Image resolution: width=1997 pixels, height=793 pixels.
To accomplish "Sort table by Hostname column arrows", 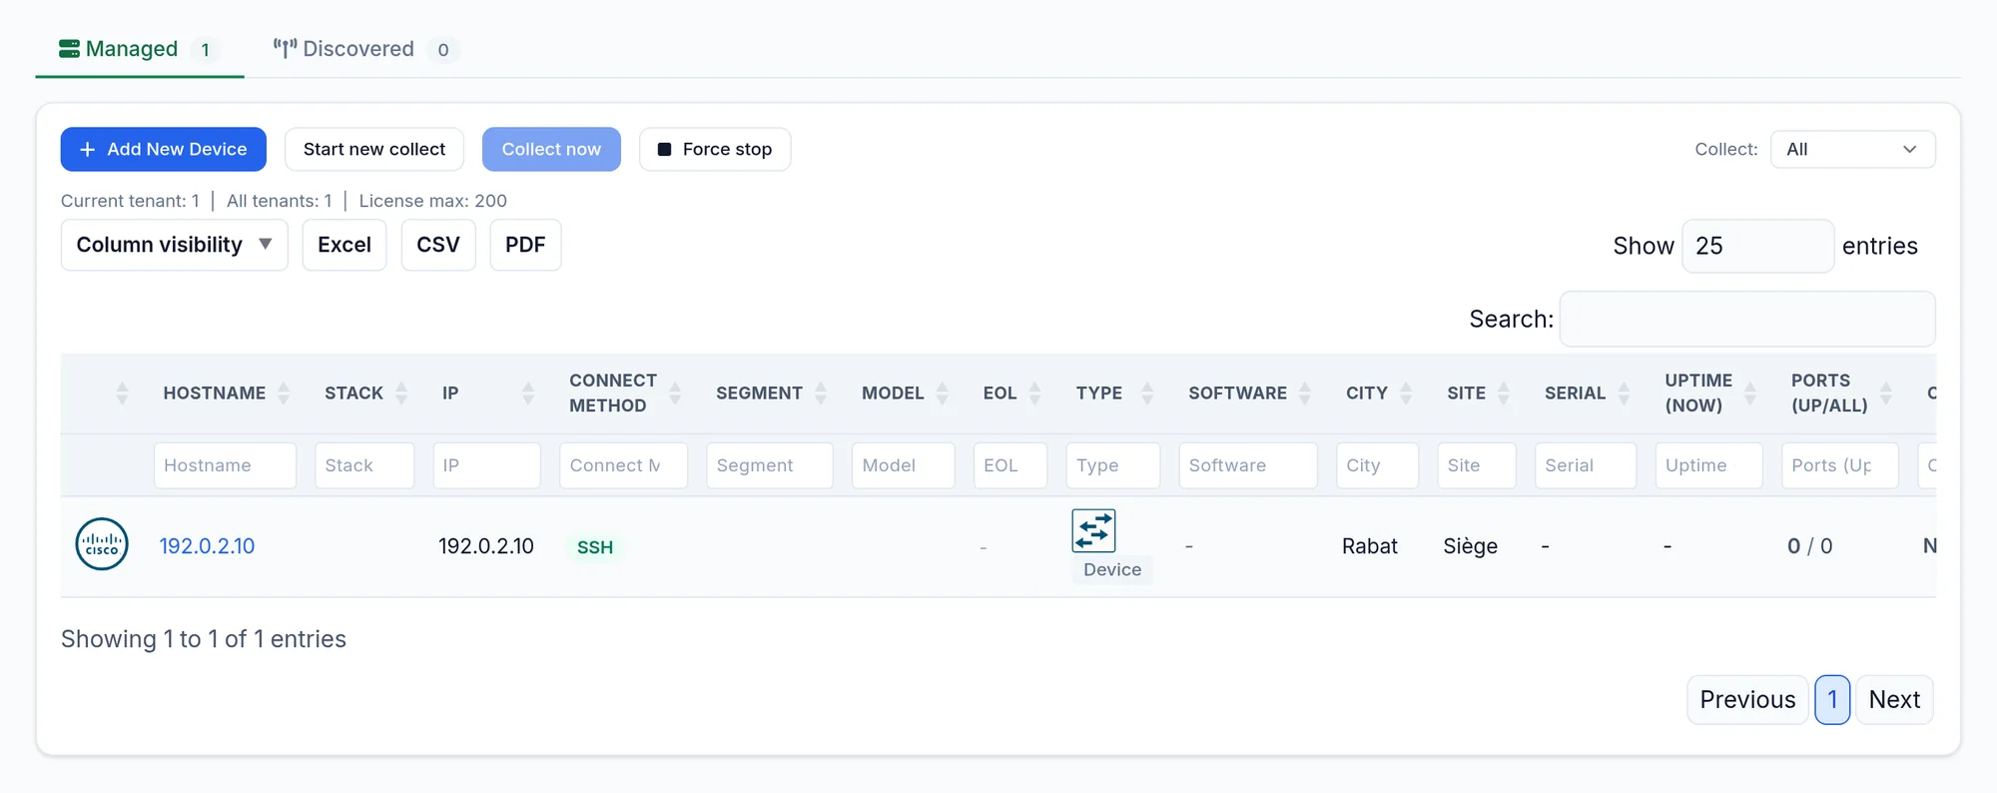I will coord(284,394).
